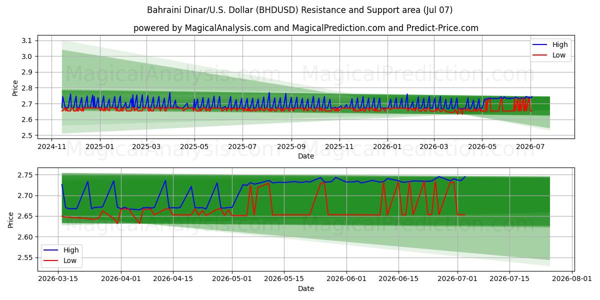Click the 2026-07-01 date tick label
Screen dimensions: 600x300
[x=457, y=279]
